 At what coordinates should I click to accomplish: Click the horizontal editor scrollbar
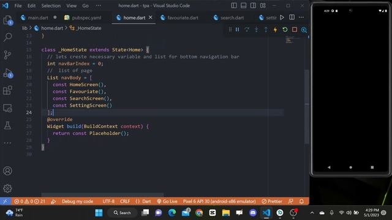(102, 194)
